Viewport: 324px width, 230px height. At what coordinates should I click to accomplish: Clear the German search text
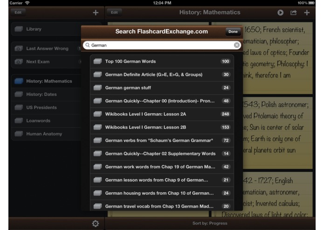[237, 45]
